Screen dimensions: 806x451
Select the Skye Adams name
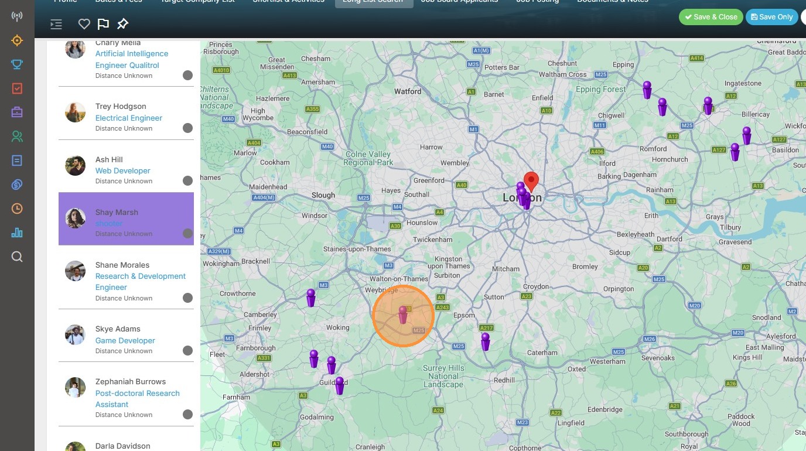(x=118, y=329)
